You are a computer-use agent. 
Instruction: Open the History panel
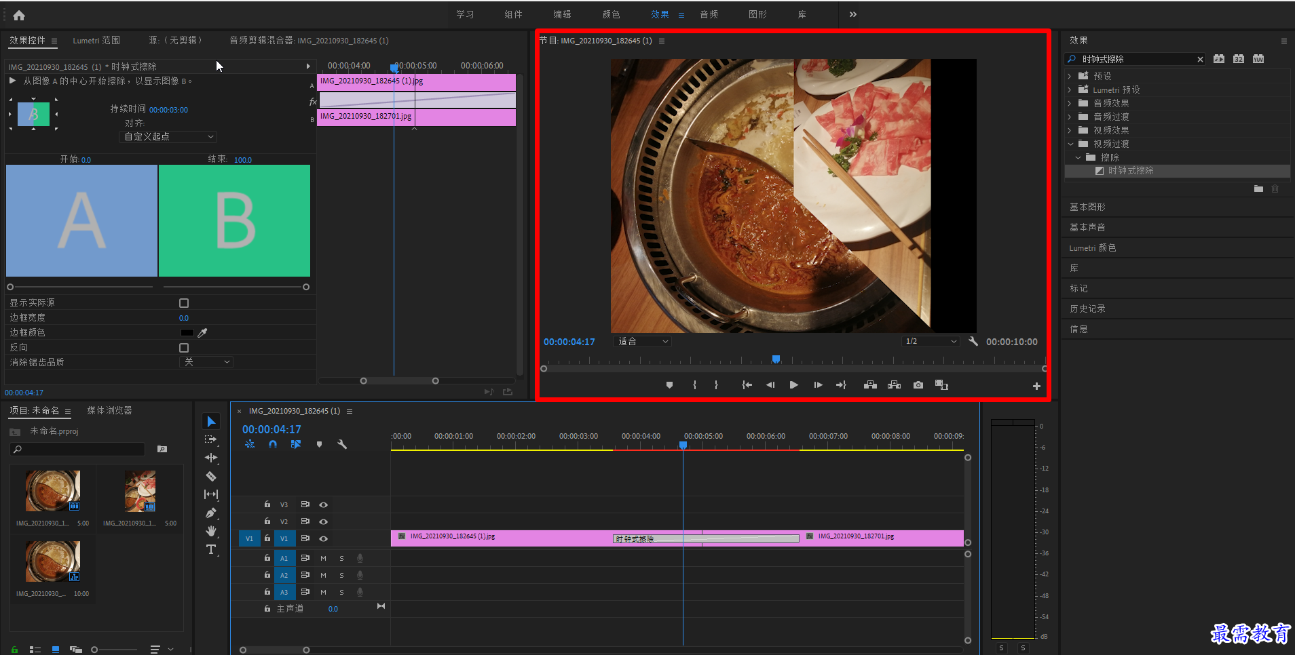(x=1087, y=309)
